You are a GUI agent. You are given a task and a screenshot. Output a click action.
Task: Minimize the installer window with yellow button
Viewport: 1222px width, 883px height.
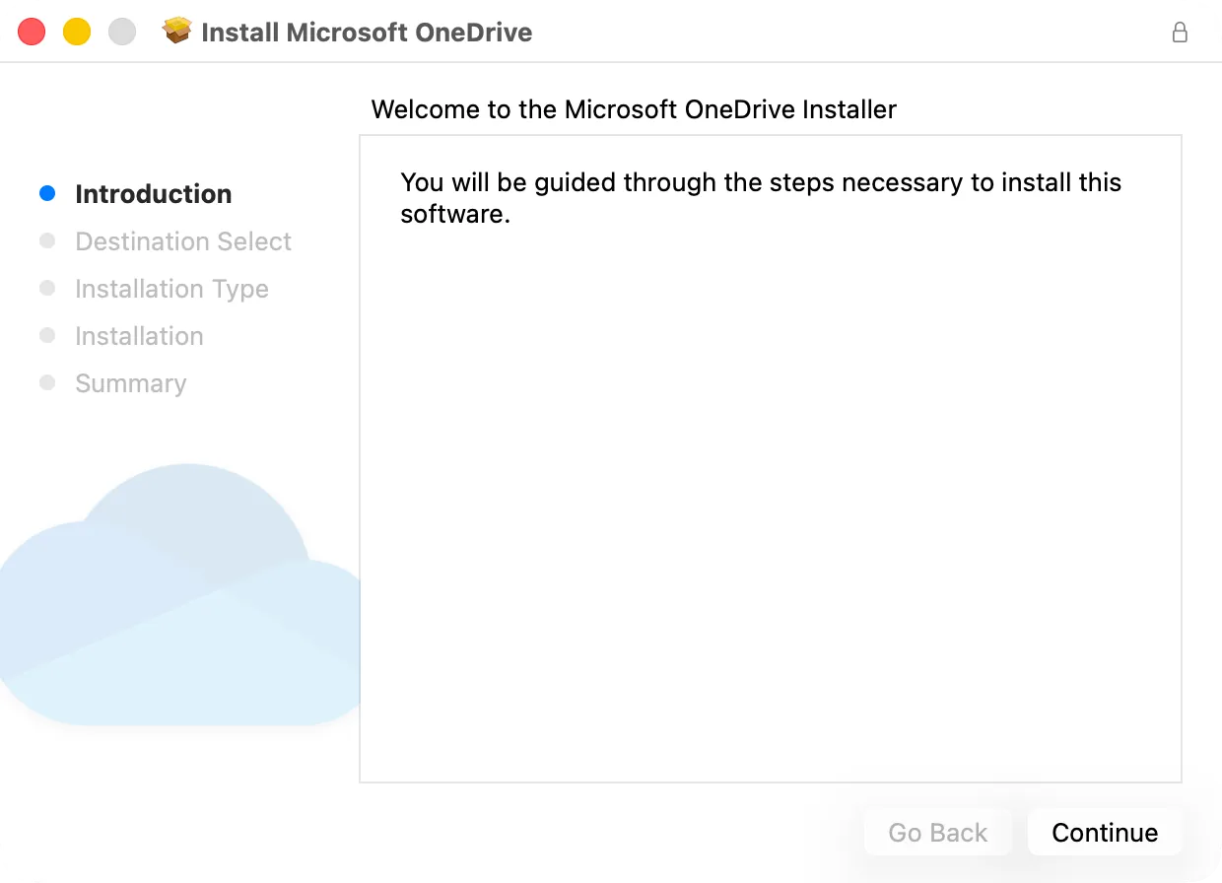point(77,32)
